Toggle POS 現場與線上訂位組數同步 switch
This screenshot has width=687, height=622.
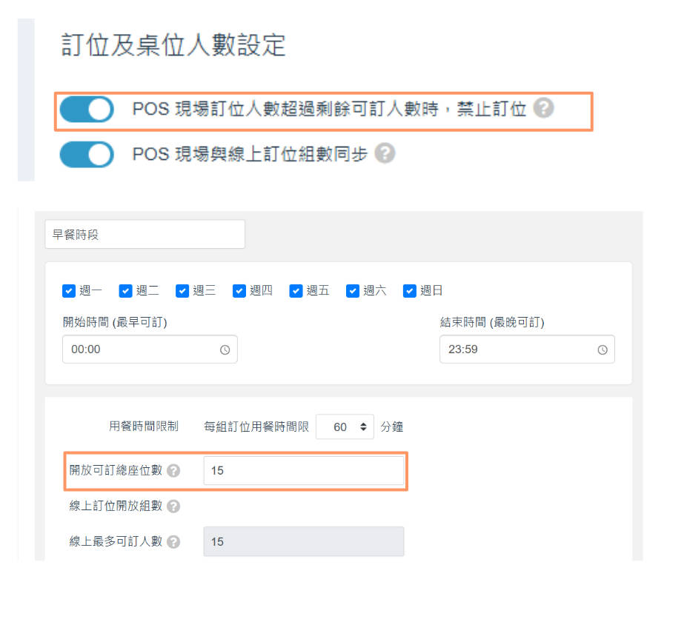87,154
